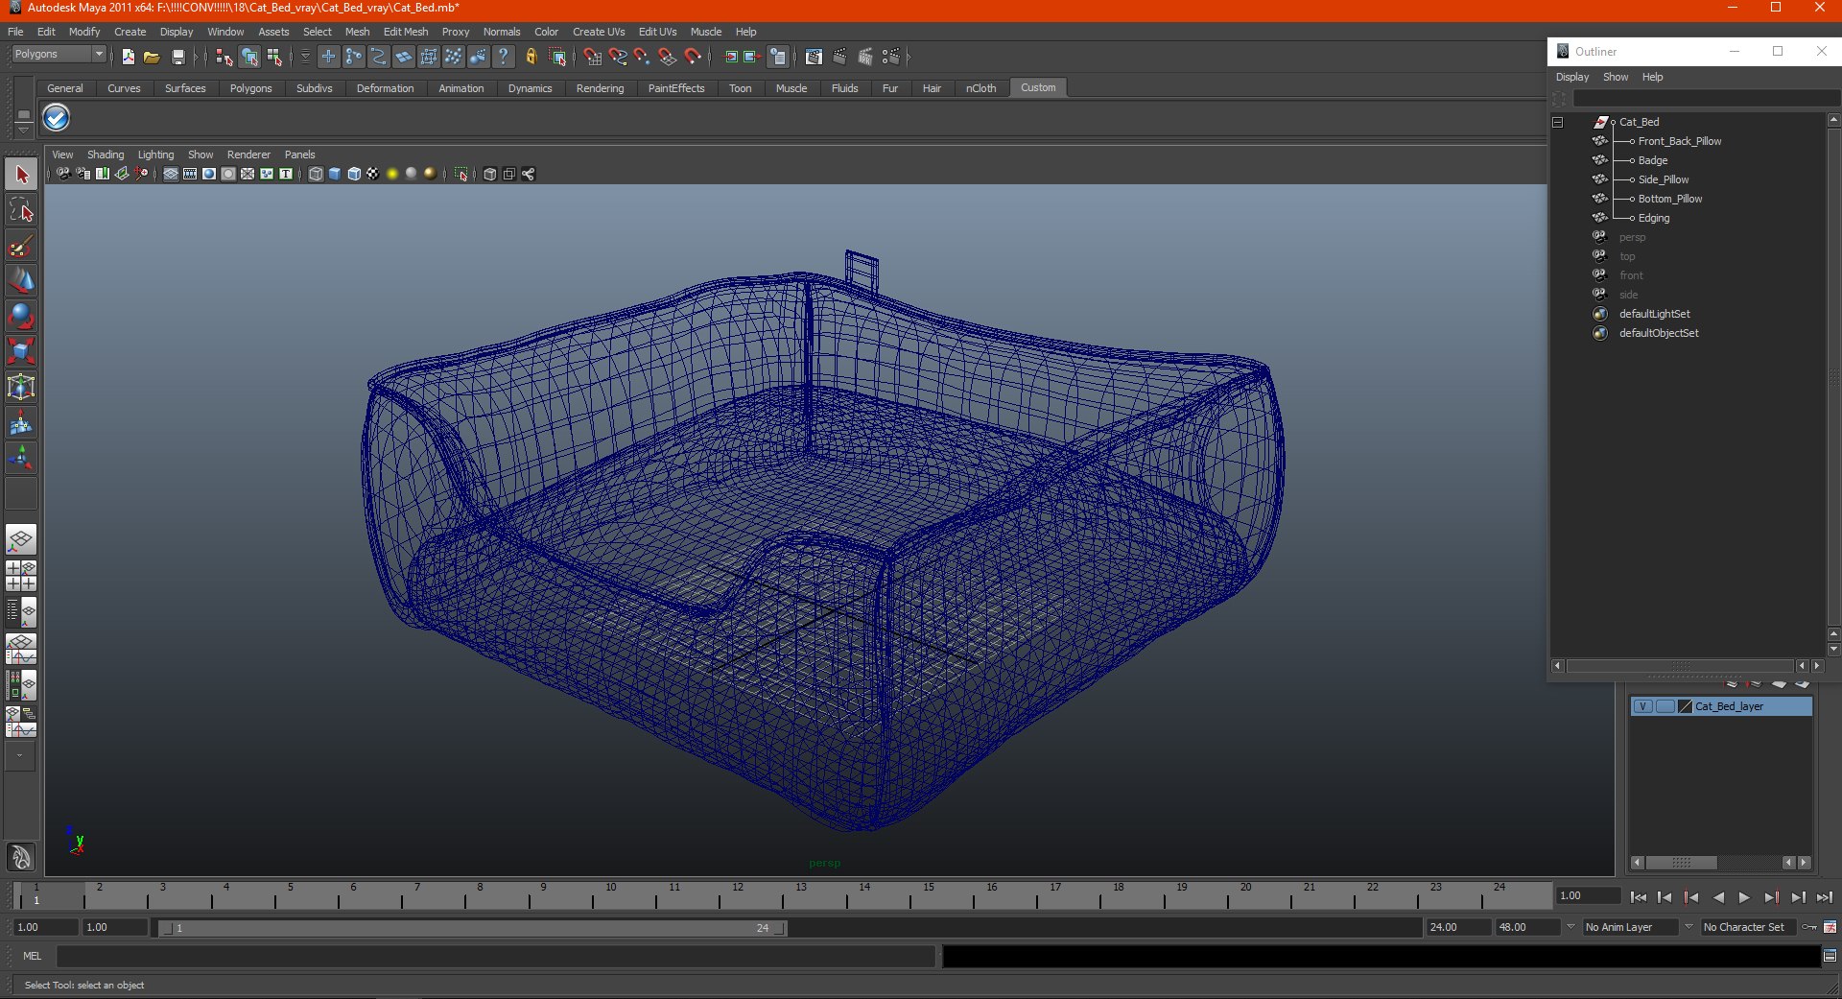Image resolution: width=1842 pixels, height=999 pixels.
Task: Activate the Lasso select tool
Action: coord(21,210)
